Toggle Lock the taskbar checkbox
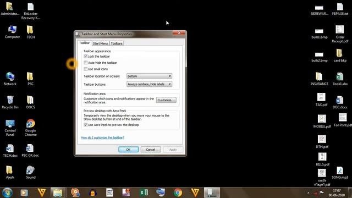 86,56
